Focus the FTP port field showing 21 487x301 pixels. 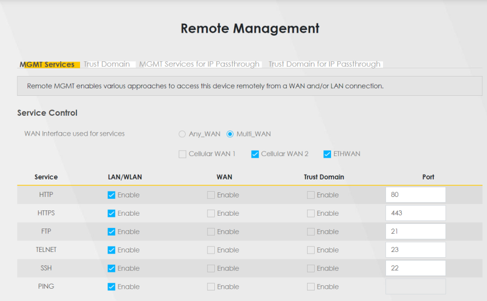pos(415,231)
